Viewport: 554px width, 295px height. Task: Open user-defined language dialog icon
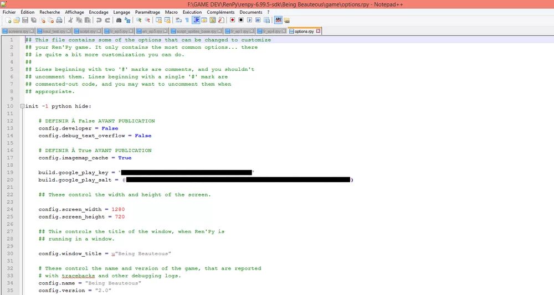coord(204,20)
